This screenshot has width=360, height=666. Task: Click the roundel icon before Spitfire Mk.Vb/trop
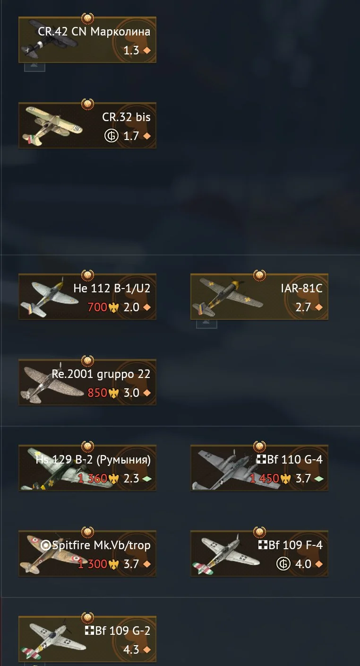pyautogui.click(x=46, y=545)
